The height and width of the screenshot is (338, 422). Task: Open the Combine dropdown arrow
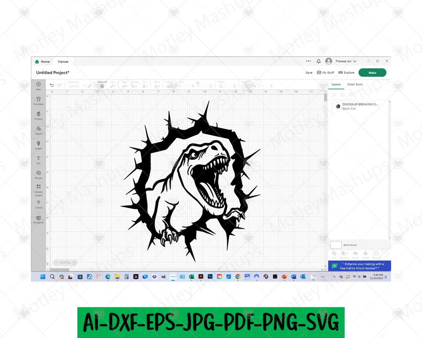click(x=346, y=253)
